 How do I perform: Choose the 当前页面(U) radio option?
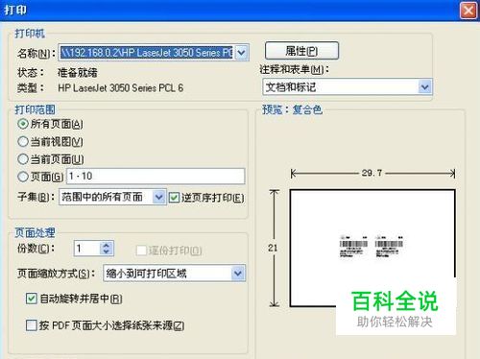coord(23,158)
